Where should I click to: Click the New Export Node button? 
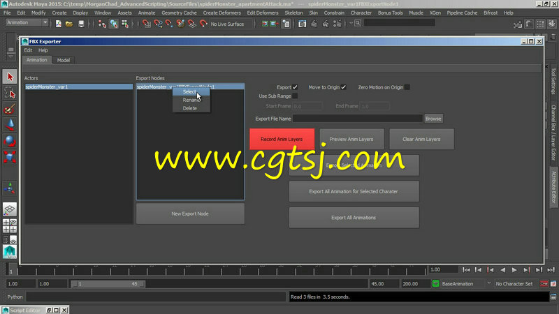190,214
